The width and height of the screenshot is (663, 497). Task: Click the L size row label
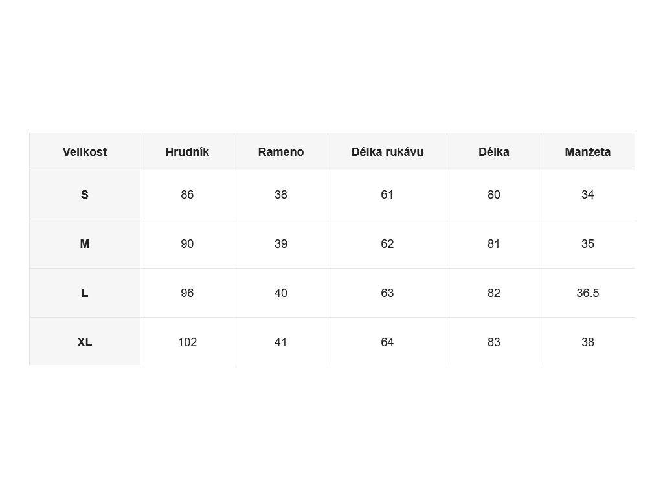[85, 293]
